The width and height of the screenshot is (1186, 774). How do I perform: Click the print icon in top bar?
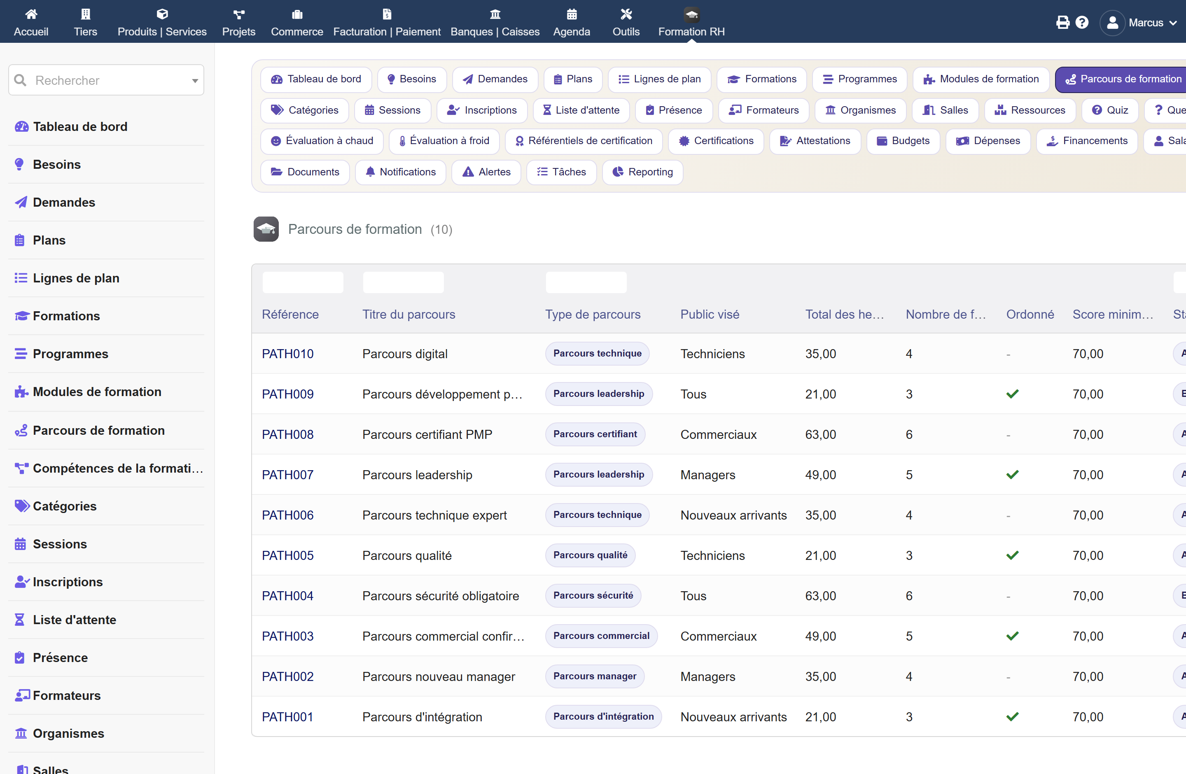click(x=1062, y=22)
